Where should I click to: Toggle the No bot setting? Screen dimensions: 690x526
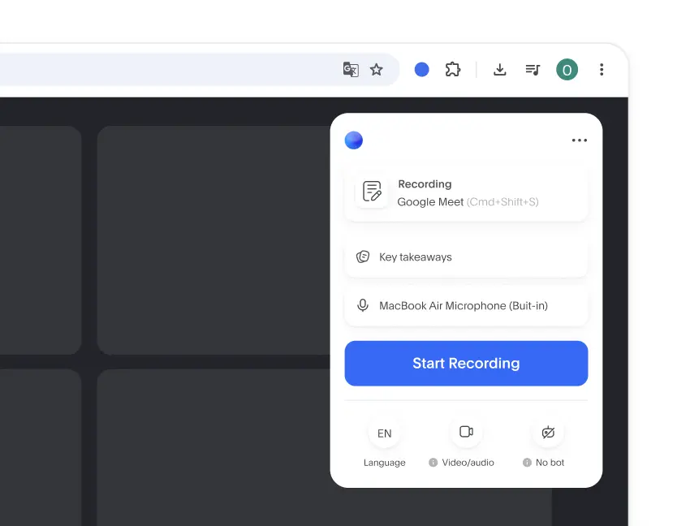point(547,433)
